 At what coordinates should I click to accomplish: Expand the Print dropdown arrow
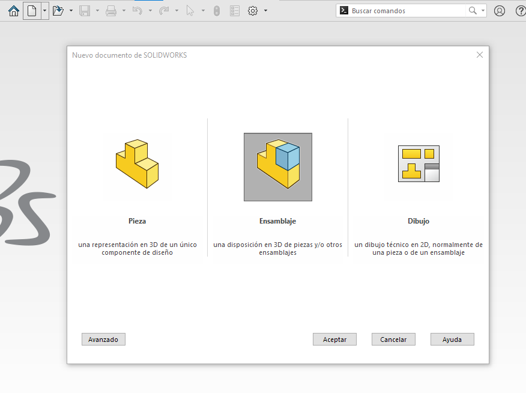(124, 11)
